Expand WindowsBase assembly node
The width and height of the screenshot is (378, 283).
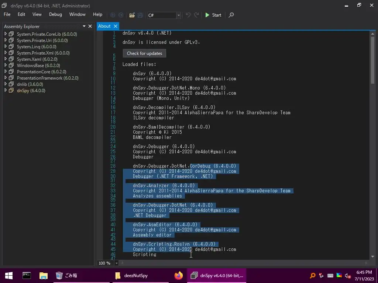click(6, 65)
